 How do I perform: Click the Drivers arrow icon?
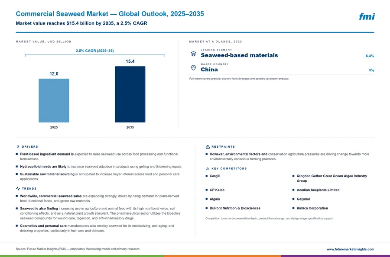click(x=18, y=147)
